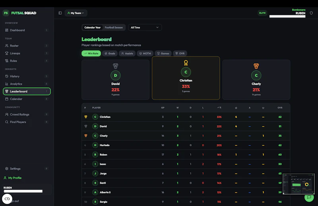Screen dimensions: 318x206
Task: Open the green chat bubble button
Action: tap(309, 197)
